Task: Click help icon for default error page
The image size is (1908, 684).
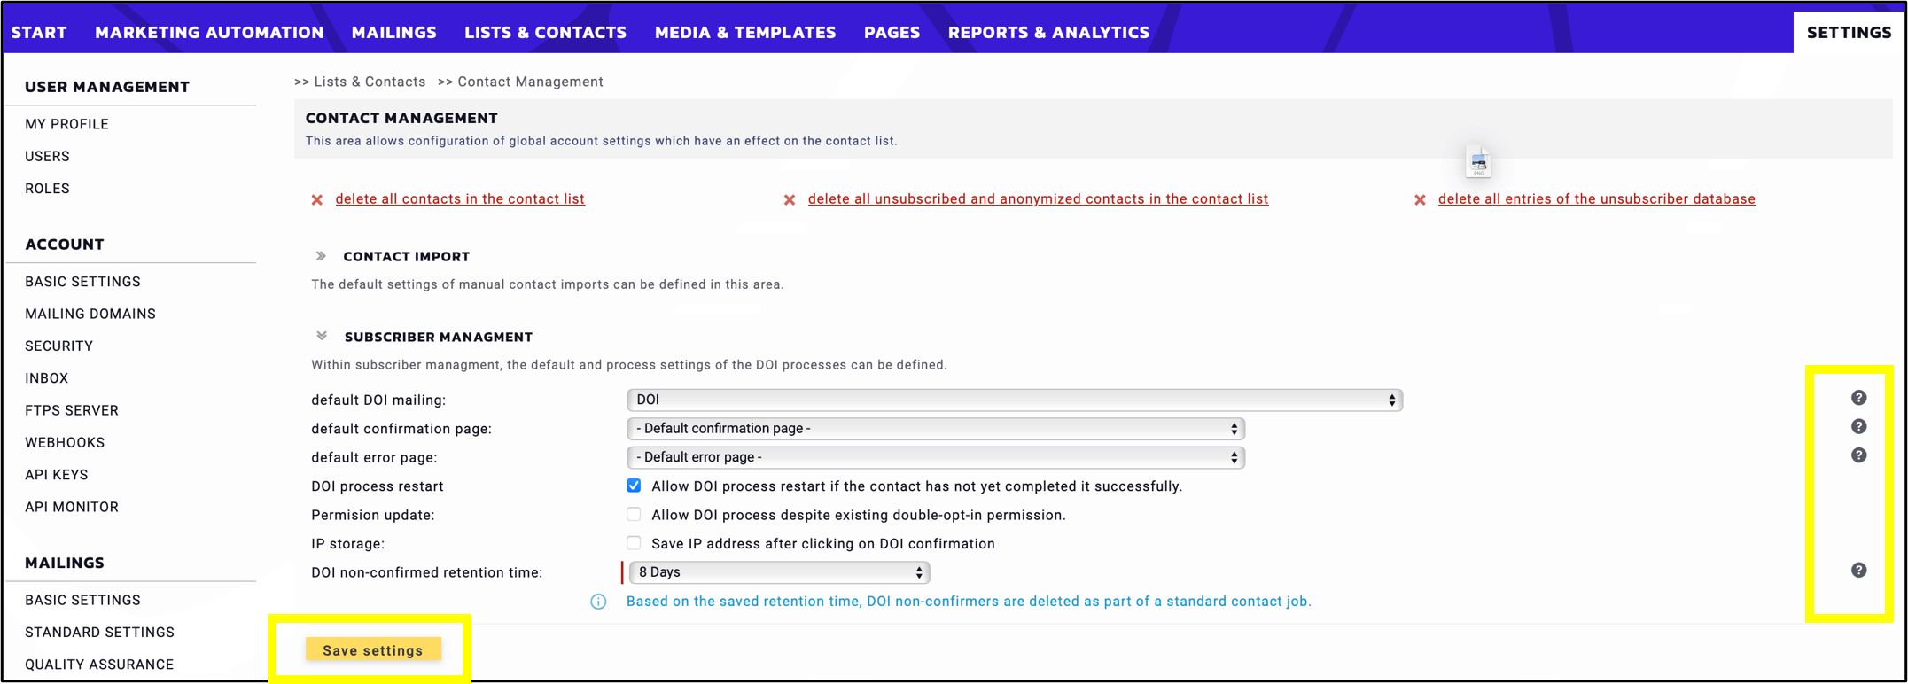Action: point(1858,455)
